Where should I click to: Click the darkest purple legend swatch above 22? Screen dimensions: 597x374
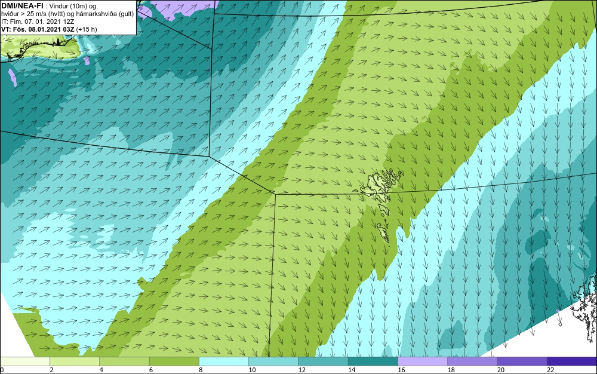(572, 361)
